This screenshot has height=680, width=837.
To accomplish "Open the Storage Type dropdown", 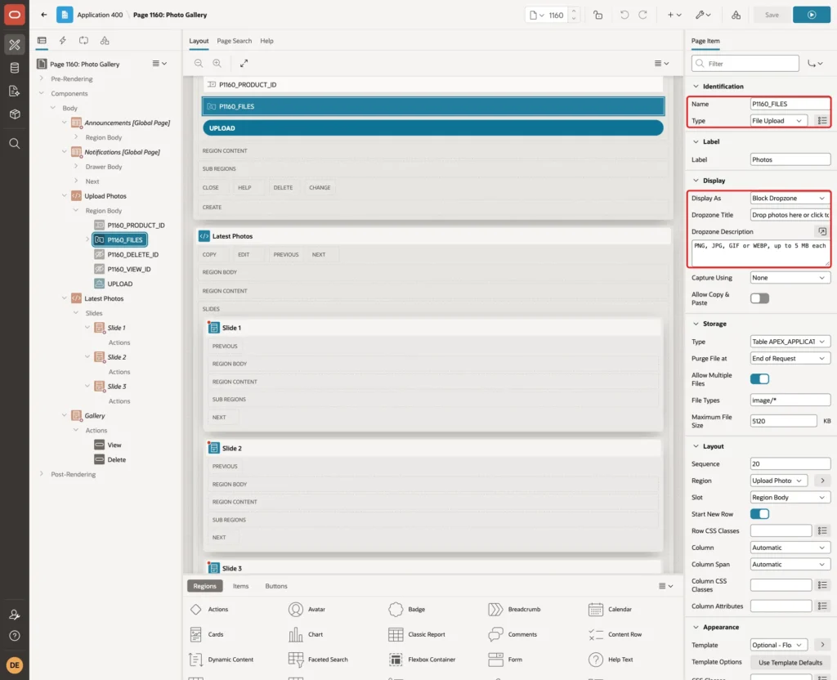I will (x=790, y=342).
